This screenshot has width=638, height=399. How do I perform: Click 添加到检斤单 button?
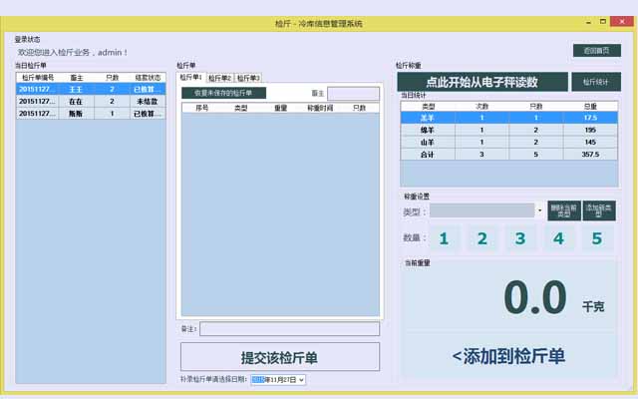tap(508, 356)
